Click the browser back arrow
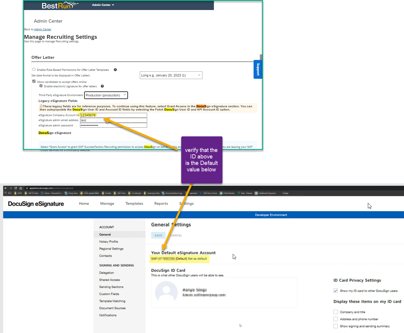The image size is (404, 333). click(6, 188)
